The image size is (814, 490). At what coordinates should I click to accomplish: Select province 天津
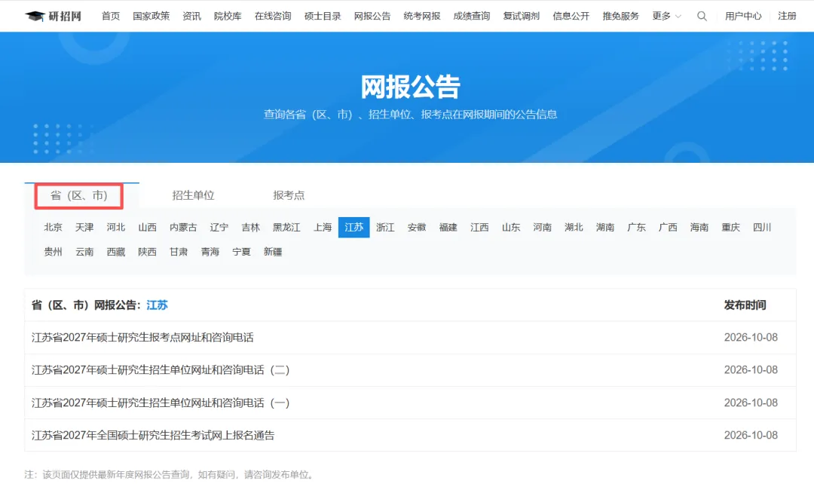(84, 228)
